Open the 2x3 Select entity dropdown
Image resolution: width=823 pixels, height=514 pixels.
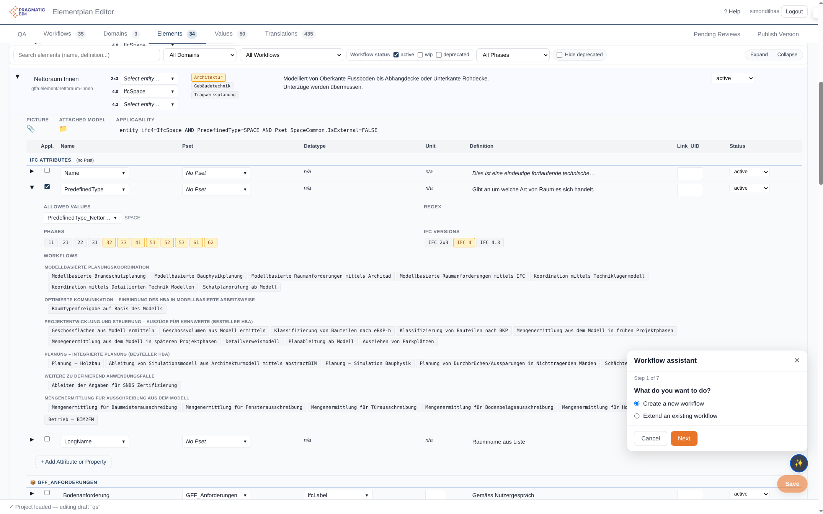(149, 79)
